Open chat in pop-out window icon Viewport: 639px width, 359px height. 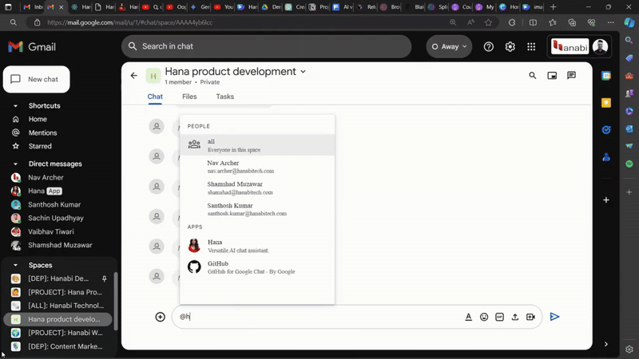click(552, 75)
